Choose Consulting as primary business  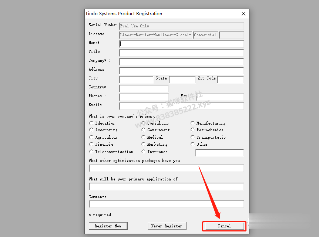pyautogui.click(x=144, y=123)
